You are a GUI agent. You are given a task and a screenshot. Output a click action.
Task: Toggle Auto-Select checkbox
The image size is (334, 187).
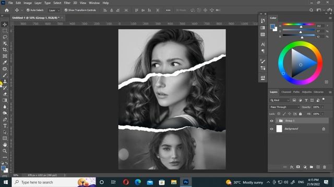[28, 10]
